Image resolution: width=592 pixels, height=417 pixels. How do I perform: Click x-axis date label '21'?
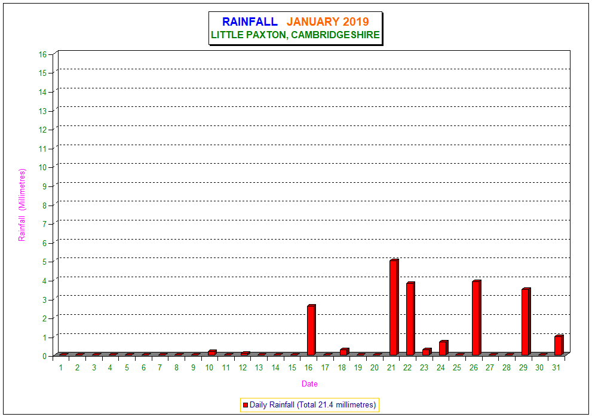coord(391,367)
